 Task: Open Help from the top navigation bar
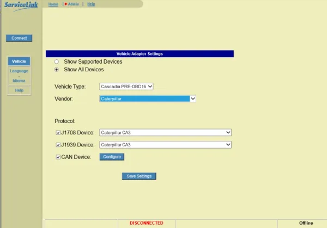click(x=91, y=4)
